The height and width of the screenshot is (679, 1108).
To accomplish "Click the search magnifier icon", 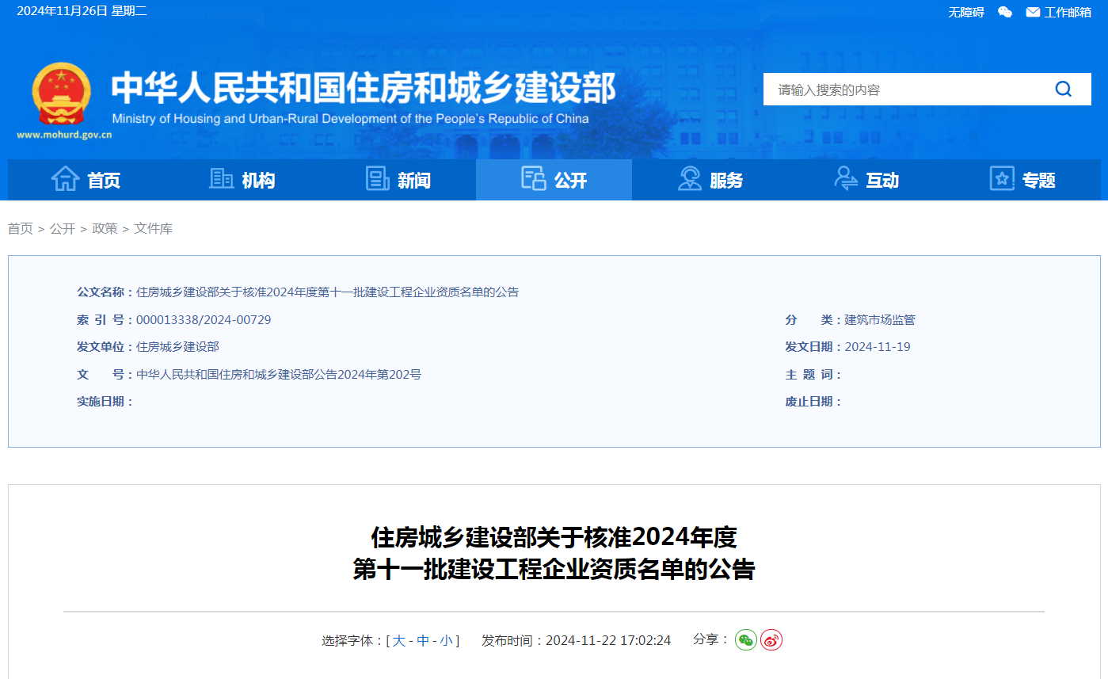I will pos(1063,89).
